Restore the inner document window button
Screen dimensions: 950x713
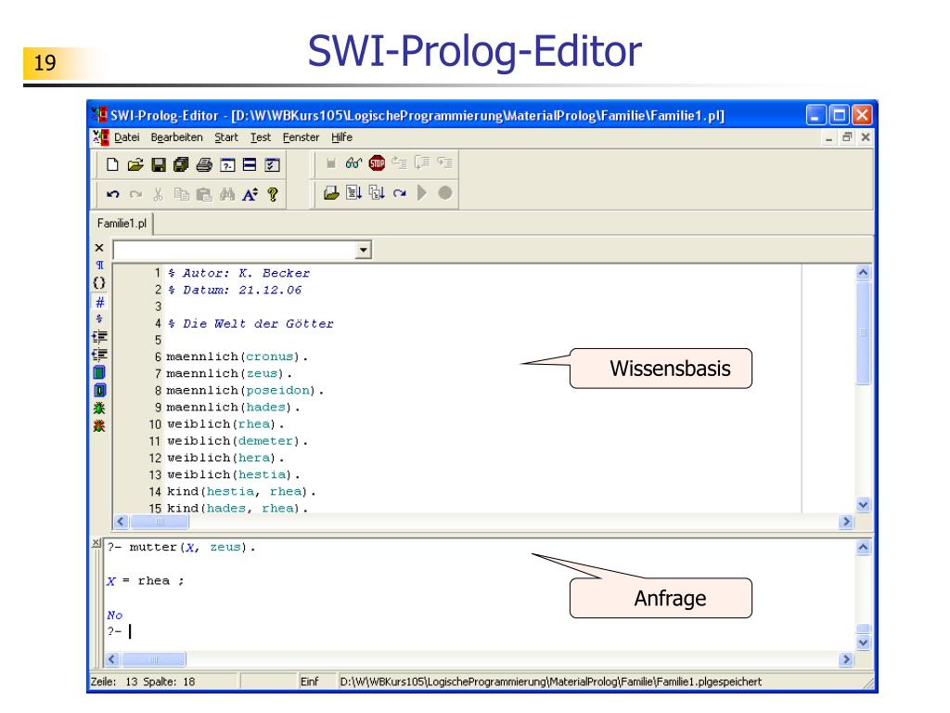(847, 137)
